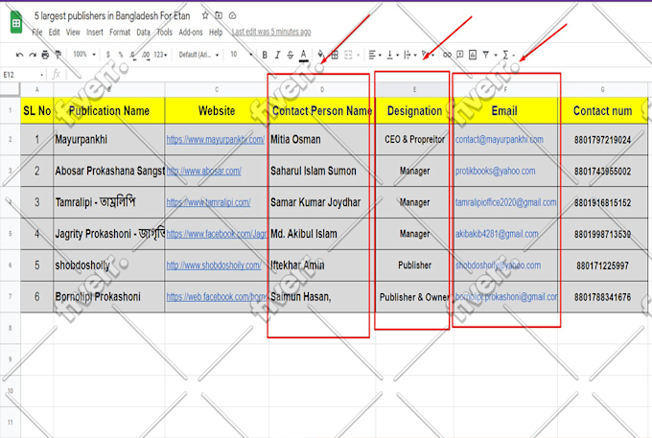Image resolution: width=652 pixels, height=438 pixels.
Task: Check cloud save status icon
Action: [x=232, y=15]
